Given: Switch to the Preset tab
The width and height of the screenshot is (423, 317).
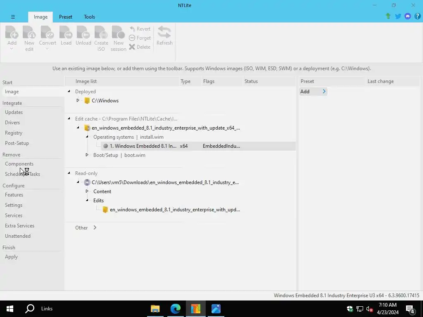Looking at the screenshot, I should [x=66, y=17].
